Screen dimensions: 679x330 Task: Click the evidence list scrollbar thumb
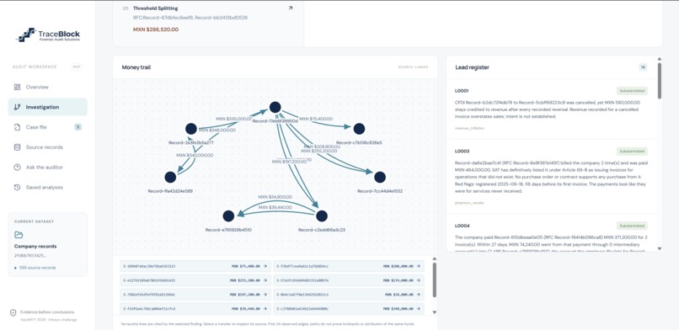coord(435,280)
